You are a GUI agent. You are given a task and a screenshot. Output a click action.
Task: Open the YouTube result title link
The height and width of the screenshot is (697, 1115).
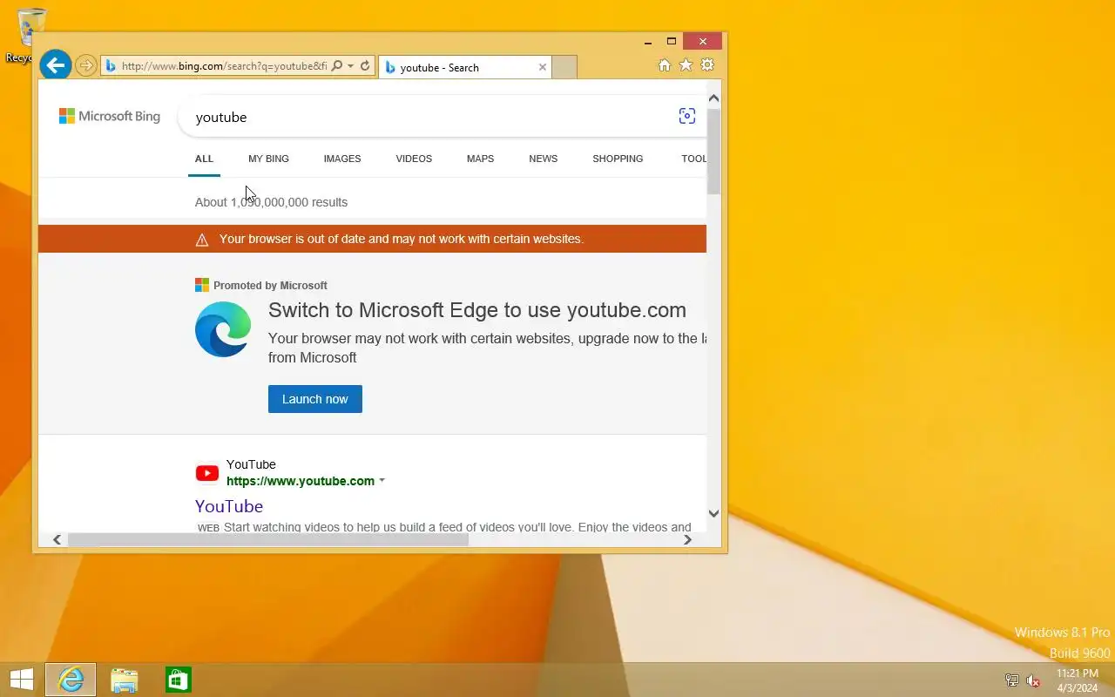coord(229,506)
